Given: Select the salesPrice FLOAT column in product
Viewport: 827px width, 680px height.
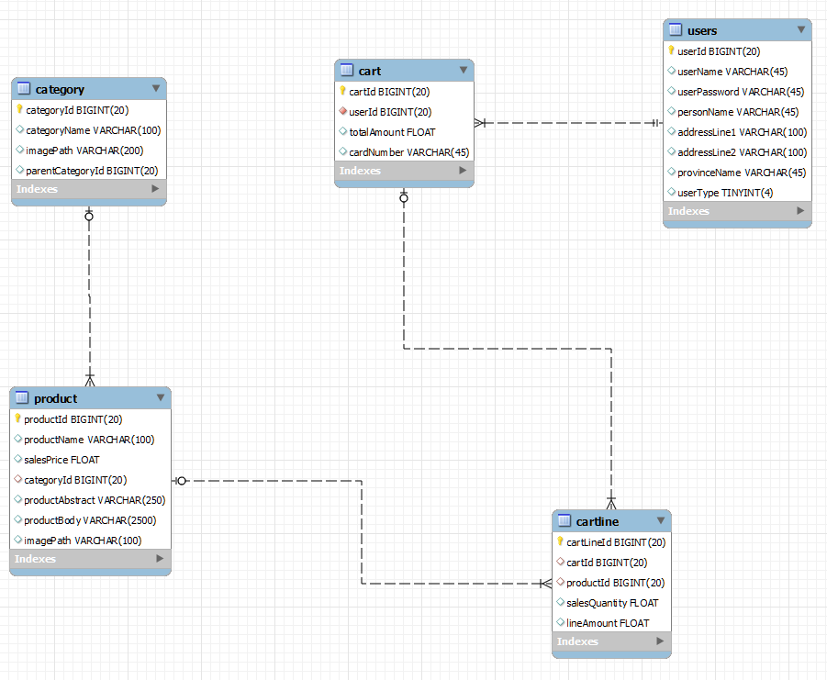Looking at the screenshot, I should (x=61, y=460).
